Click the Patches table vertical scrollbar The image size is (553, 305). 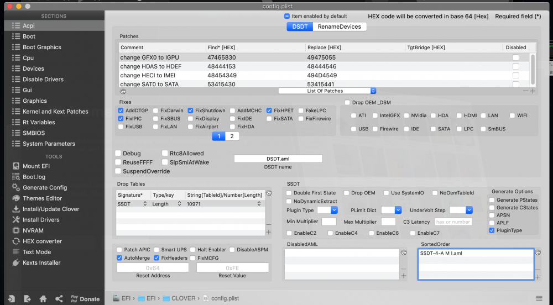533,69
